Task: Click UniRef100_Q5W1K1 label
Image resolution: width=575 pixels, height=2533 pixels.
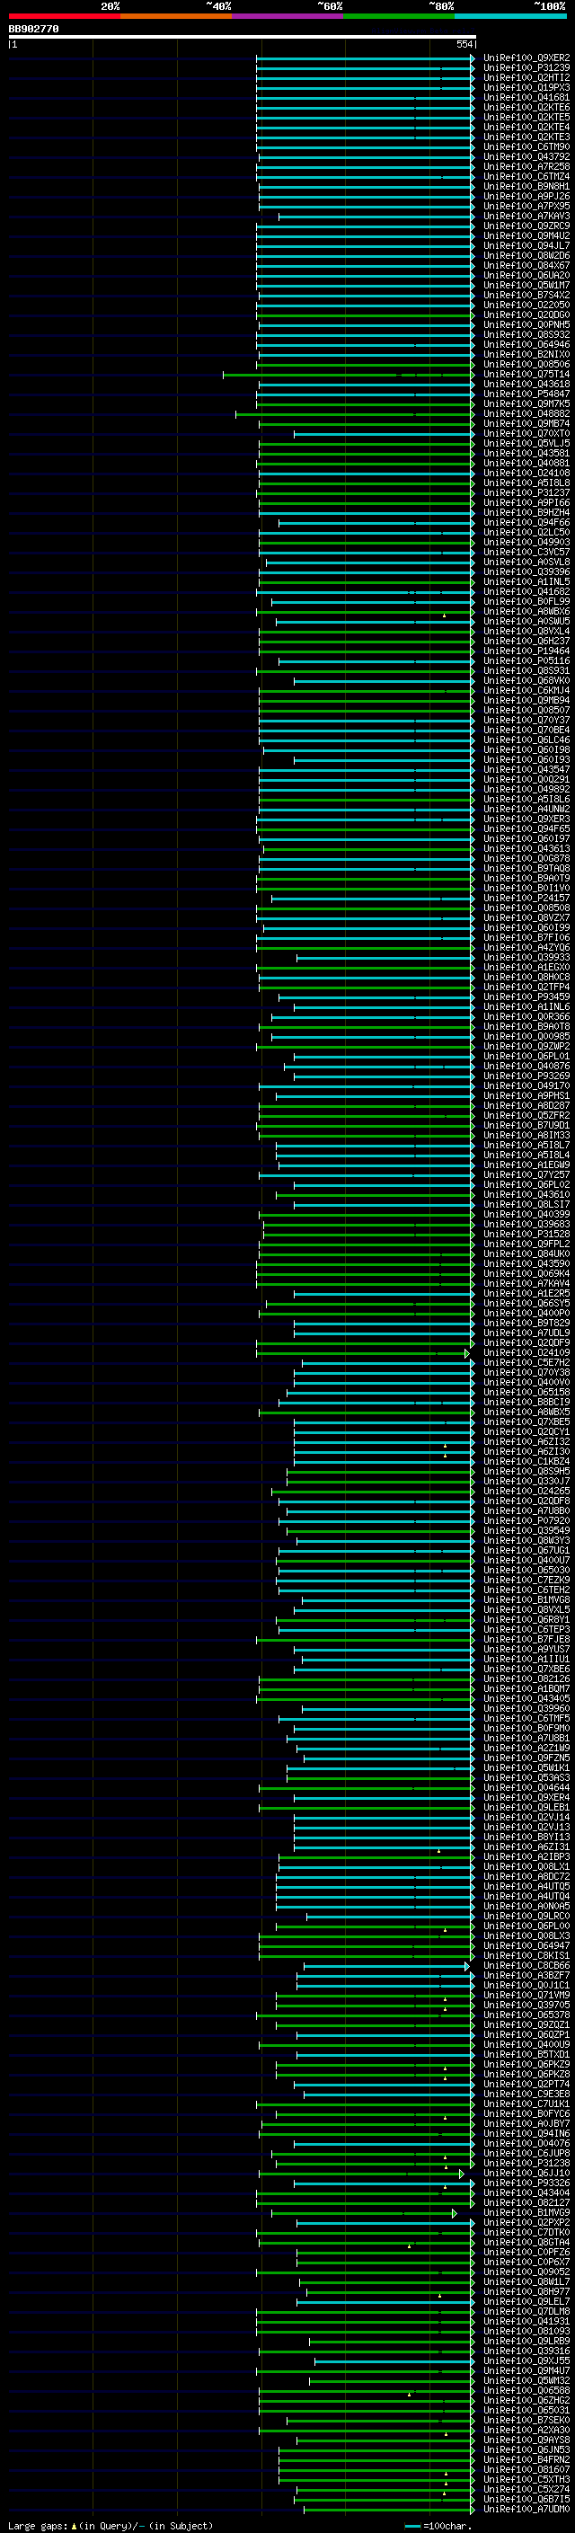Action: [526, 1768]
